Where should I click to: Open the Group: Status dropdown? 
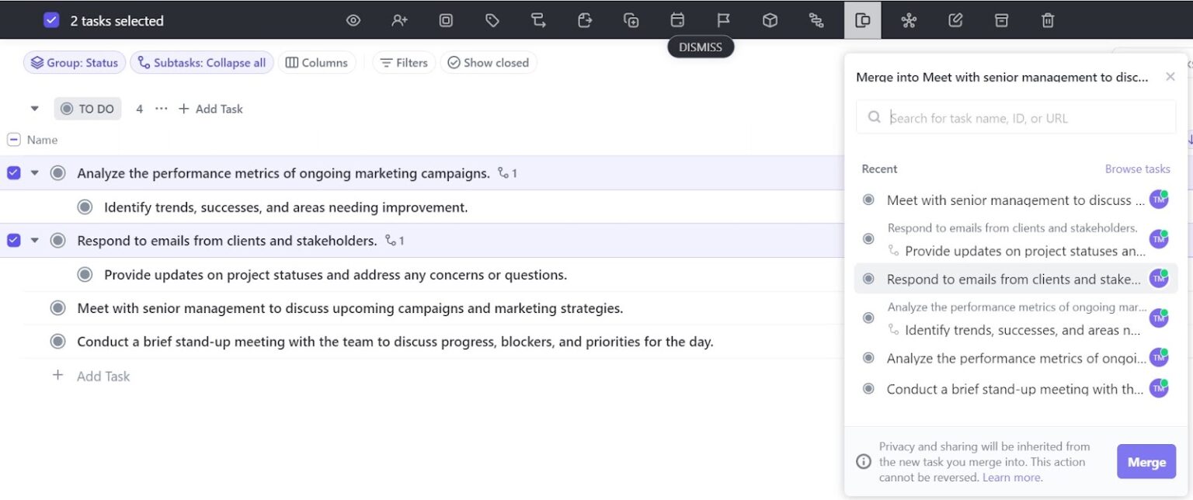(75, 62)
